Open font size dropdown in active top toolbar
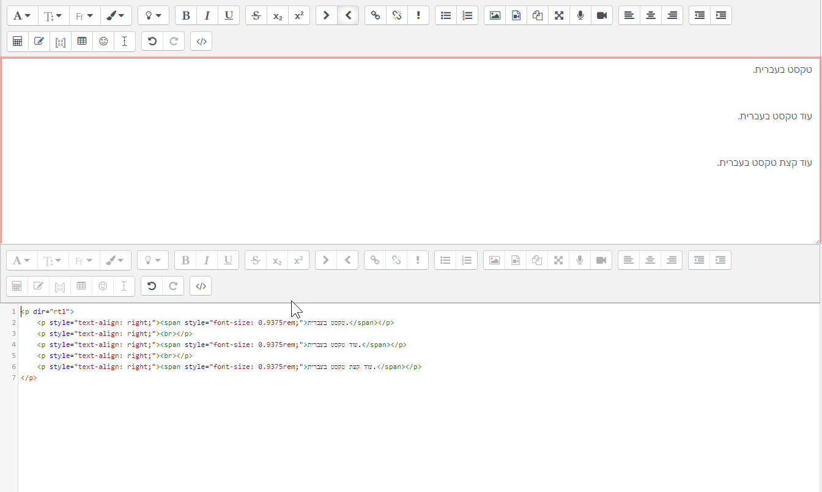822x492 pixels. tap(53, 15)
